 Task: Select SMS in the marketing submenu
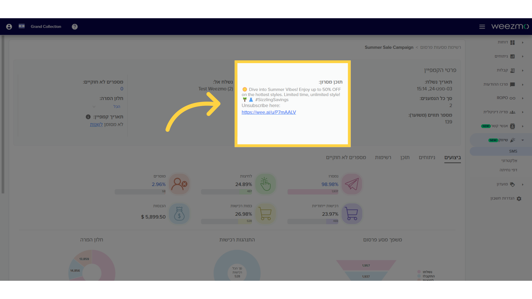(x=513, y=151)
